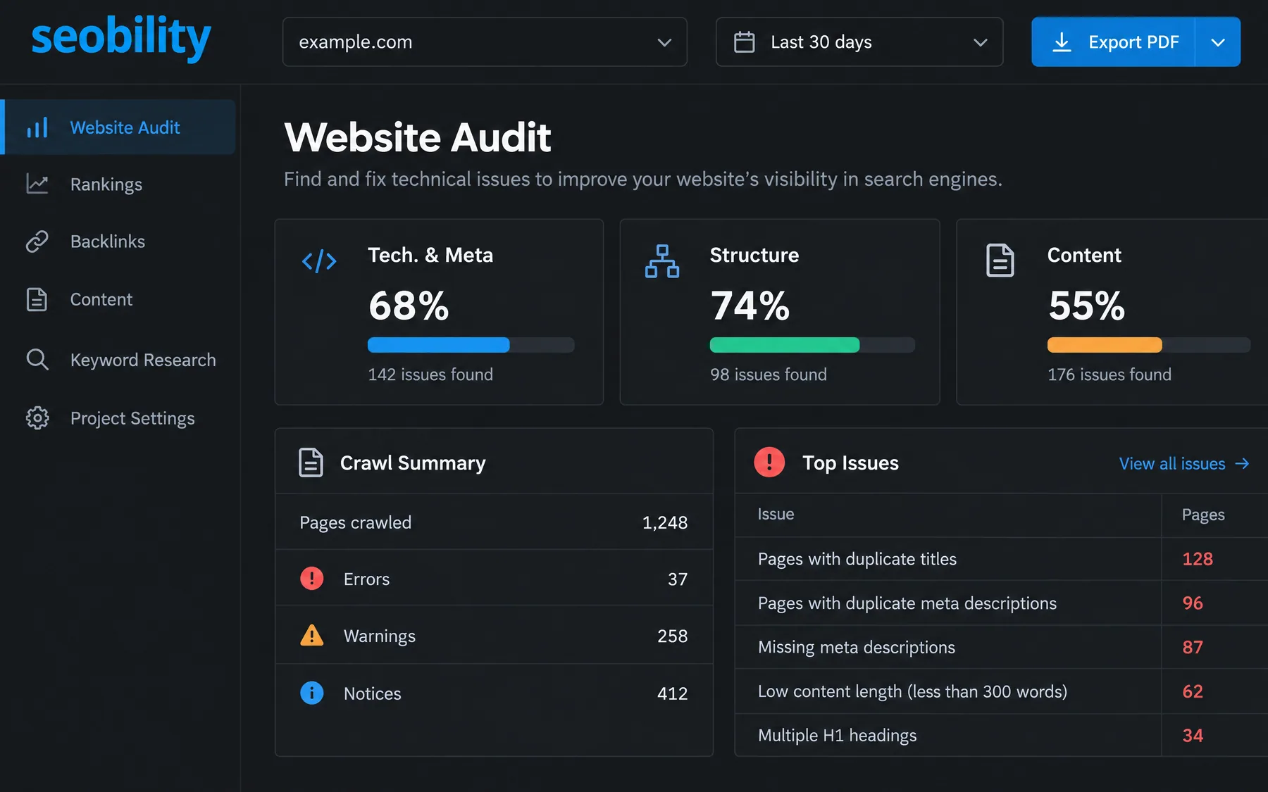
Task: Click the Crawl Summary document icon
Action: point(311,463)
